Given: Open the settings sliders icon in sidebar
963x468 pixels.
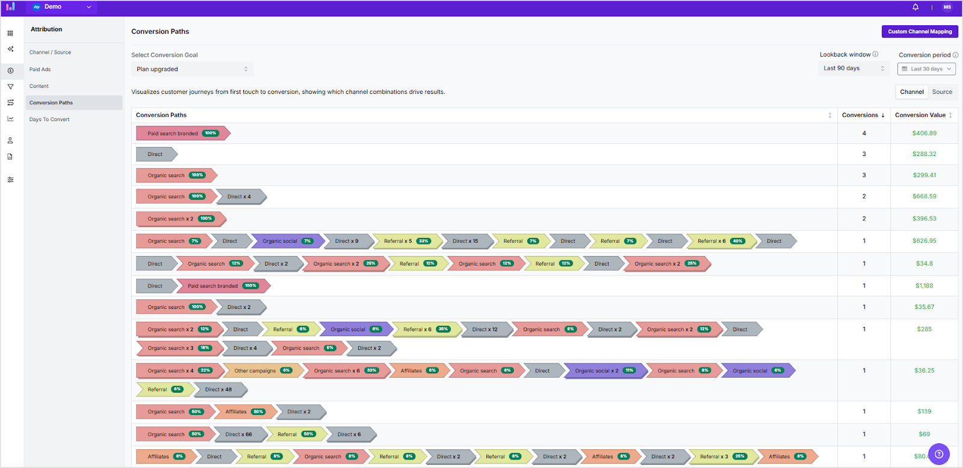Looking at the screenshot, I should pos(10,179).
